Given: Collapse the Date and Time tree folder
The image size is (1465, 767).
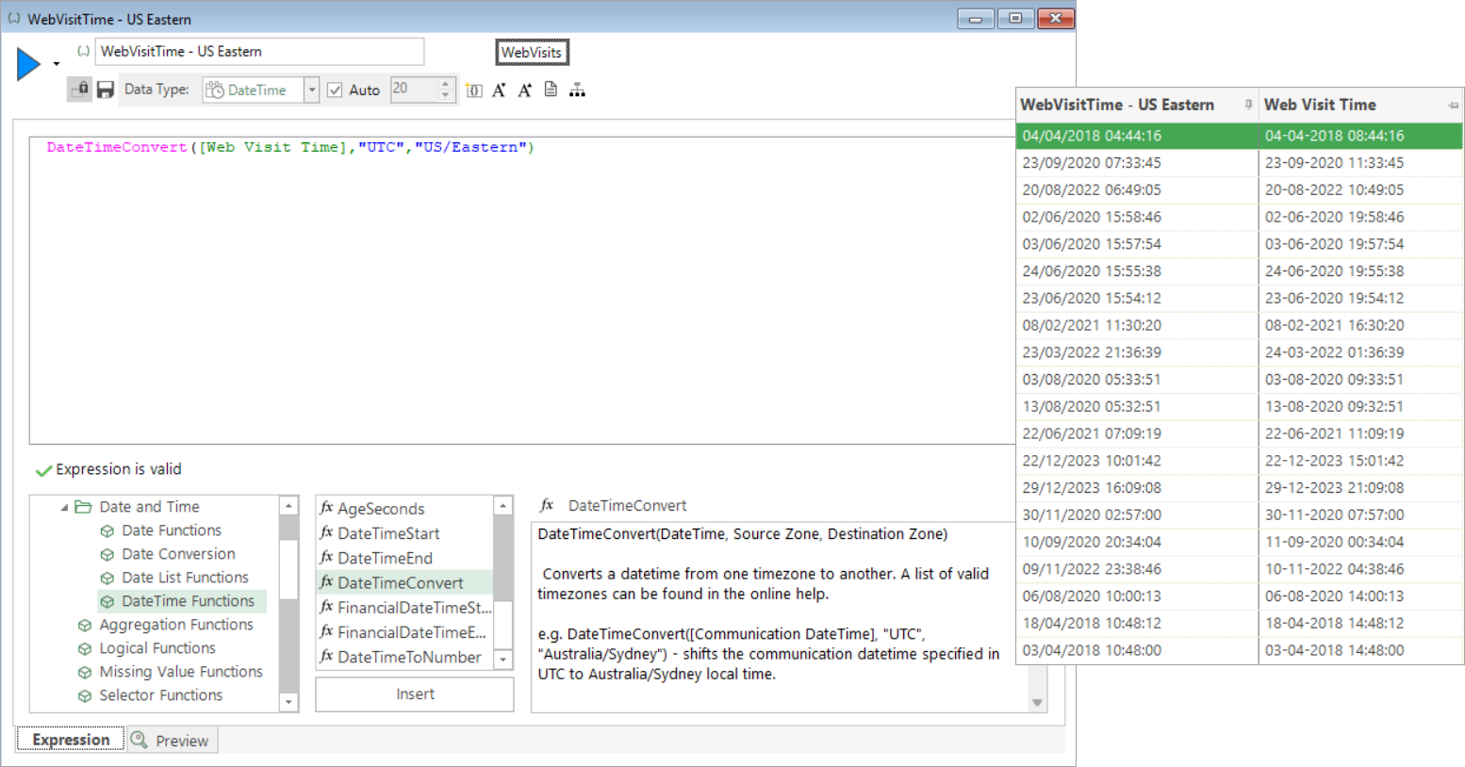Looking at the screenshot, I should point(64,507).
